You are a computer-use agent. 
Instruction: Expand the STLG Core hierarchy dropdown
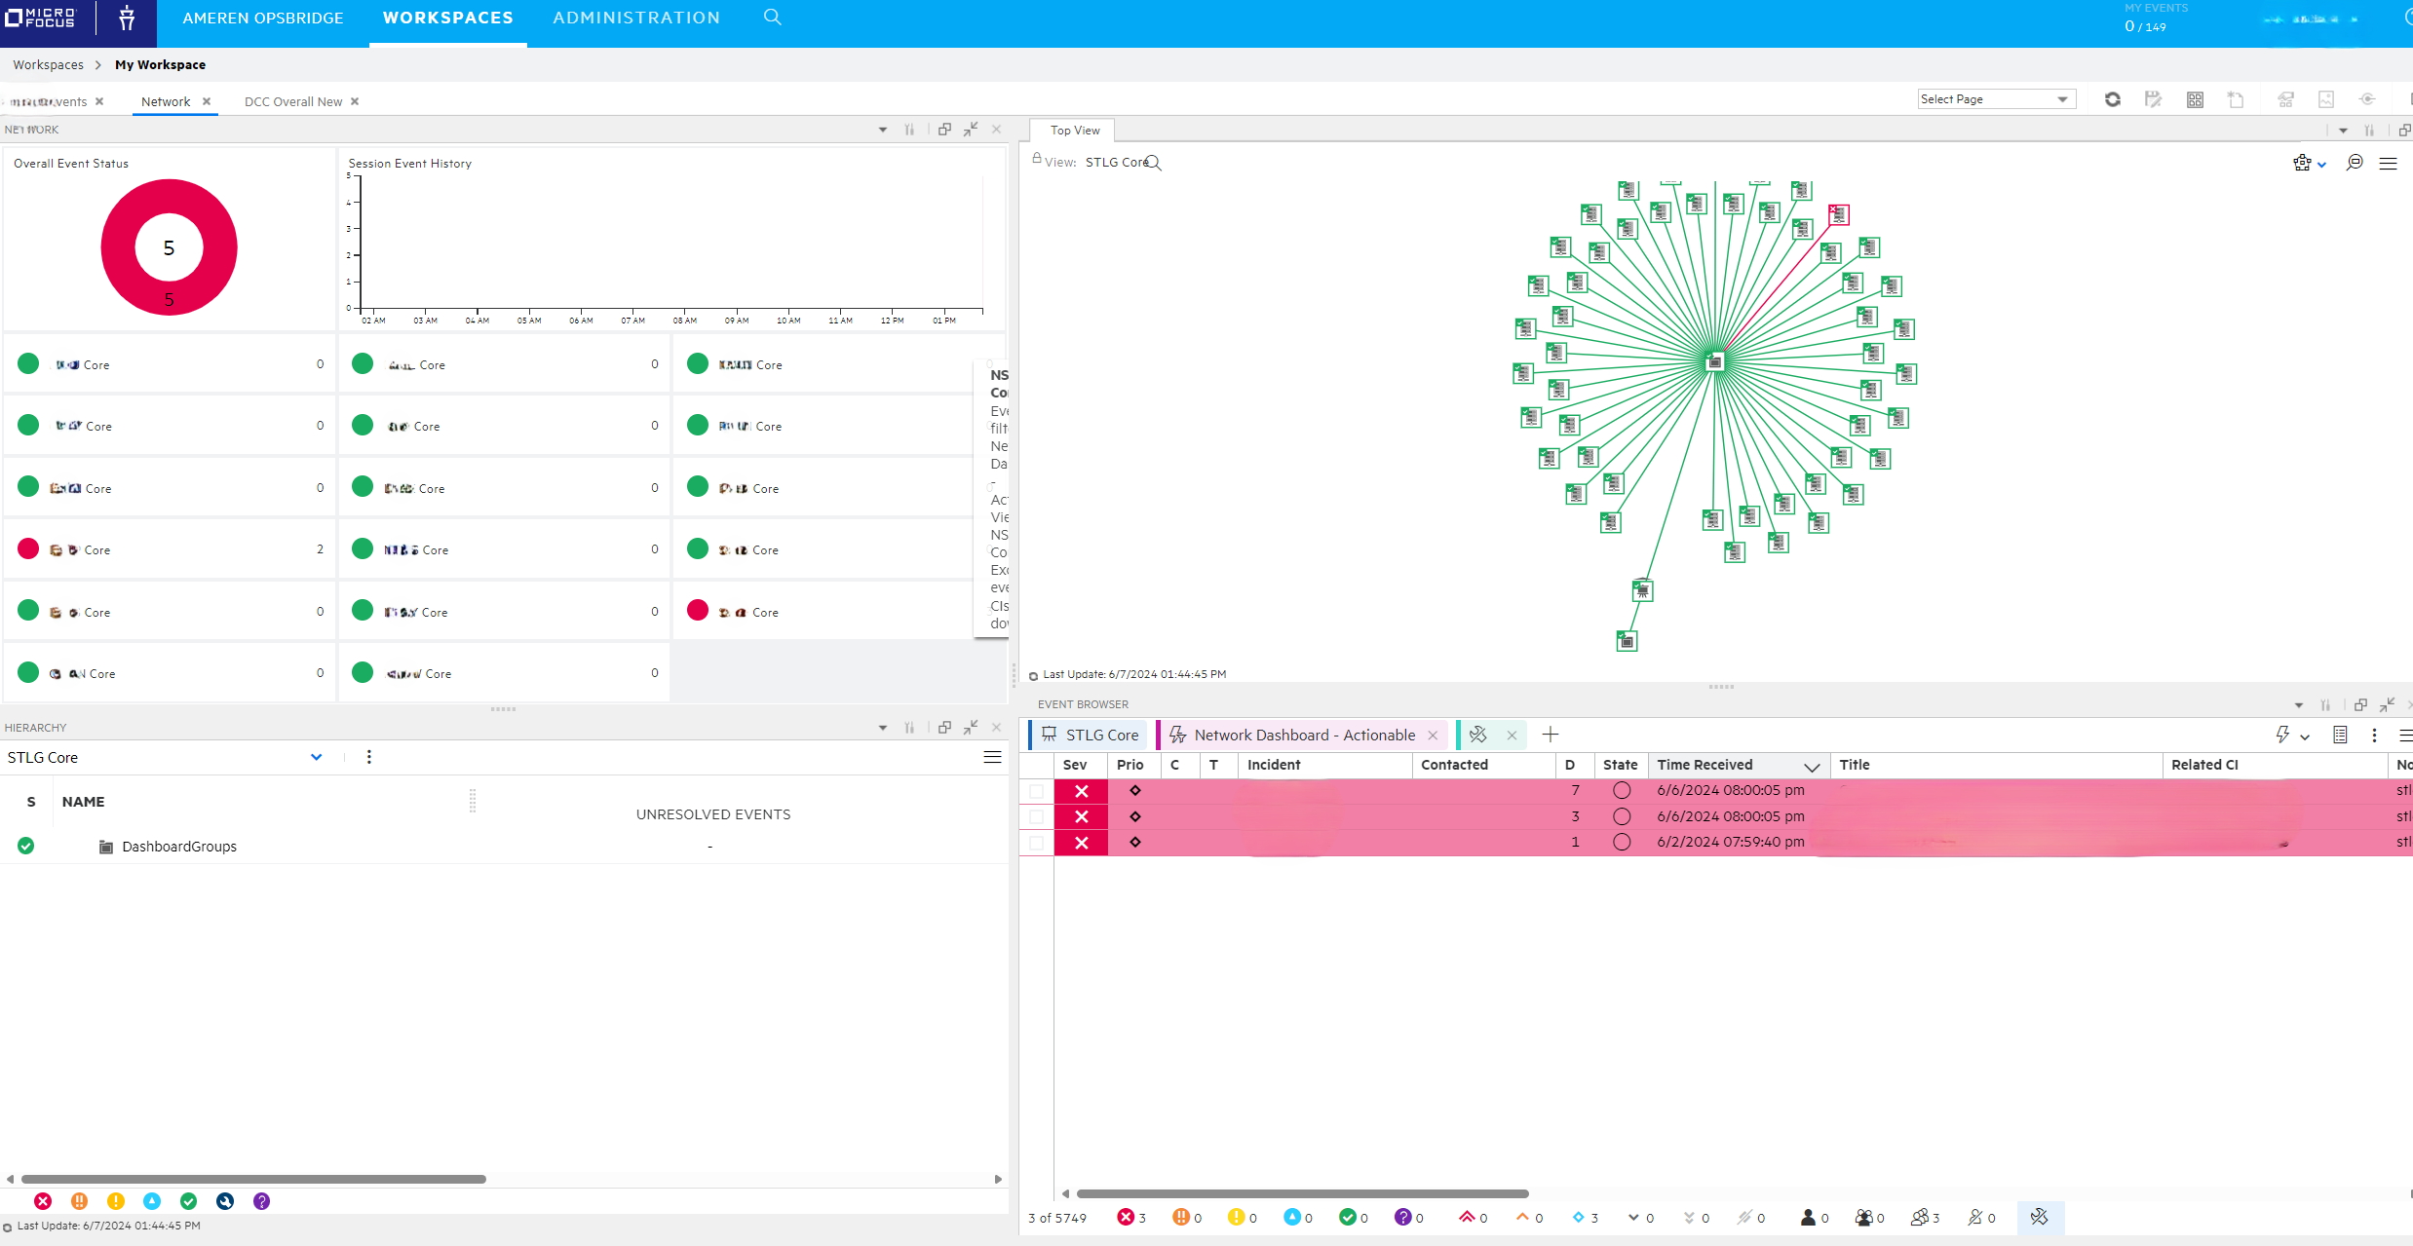coord(316,757)
